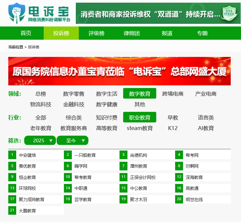
Task: Select the 金融科技 domain filter
Action: [x=73, y=104]
